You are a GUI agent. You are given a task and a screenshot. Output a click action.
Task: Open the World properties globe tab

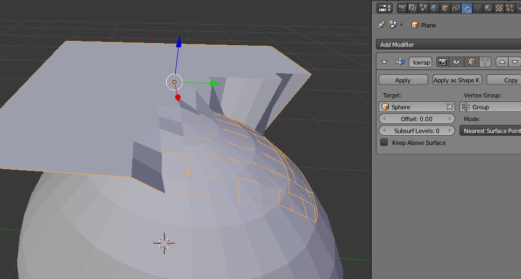(434, 8)
